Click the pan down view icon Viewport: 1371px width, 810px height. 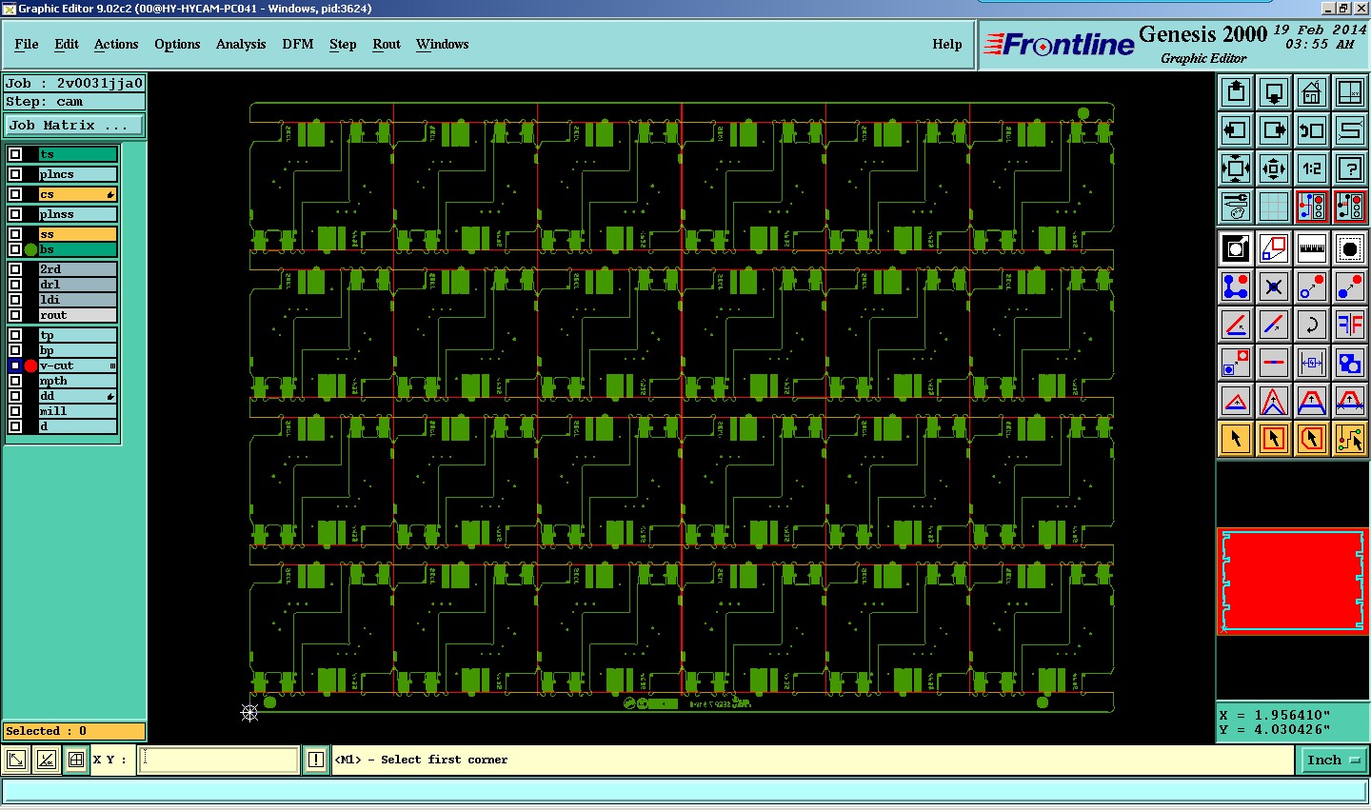click(x=1274, y=92)
